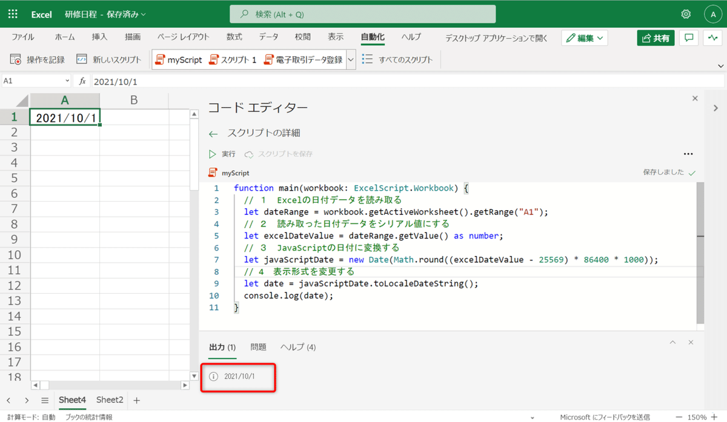Open すべてのスクリプト all scripts list
This screenshot has height=422, width=727.
pos(397,60)
